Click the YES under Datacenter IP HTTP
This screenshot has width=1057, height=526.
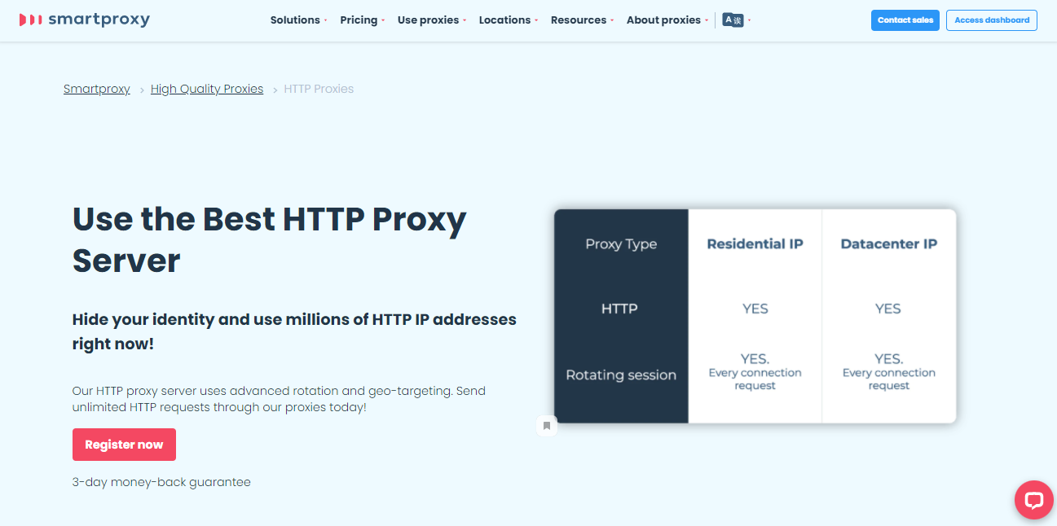pyautogui.click(x=888, y=309)
